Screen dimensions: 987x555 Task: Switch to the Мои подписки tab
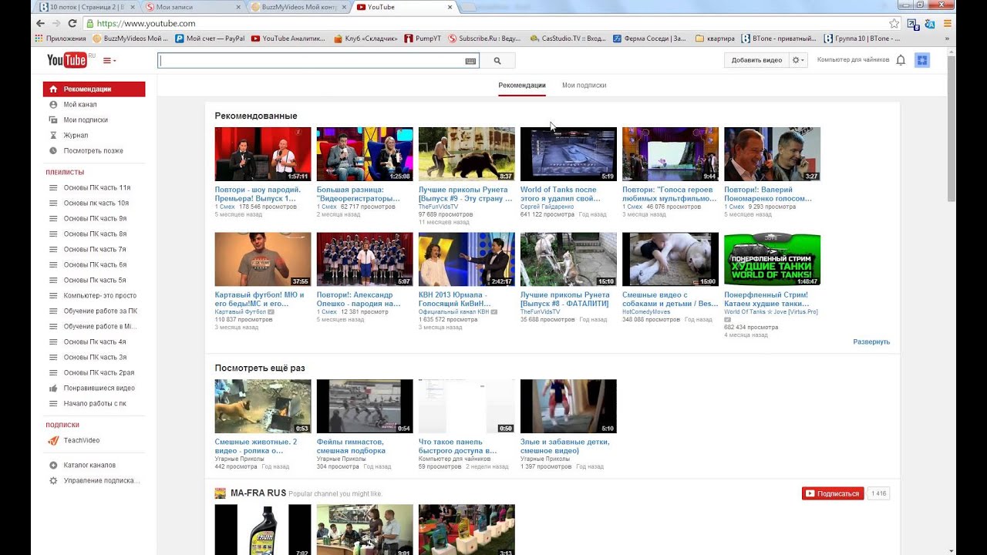[584, 86]
